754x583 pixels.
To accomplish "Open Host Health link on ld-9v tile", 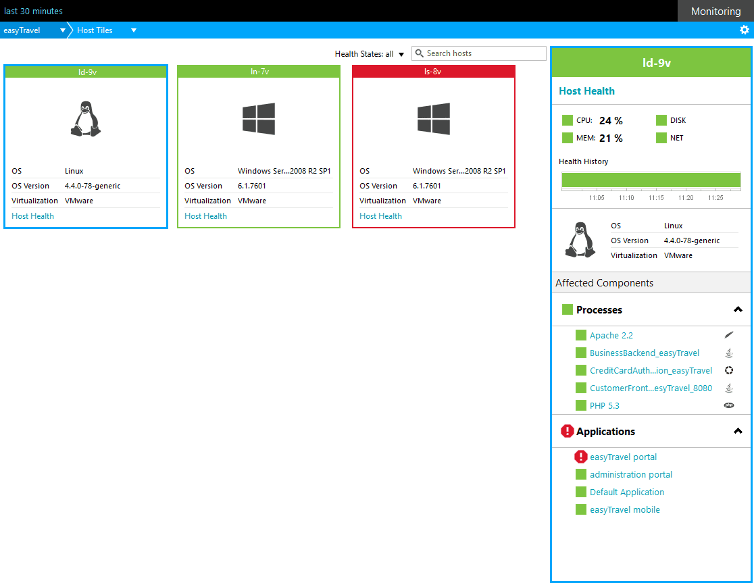I will click(x=32, y=216).
